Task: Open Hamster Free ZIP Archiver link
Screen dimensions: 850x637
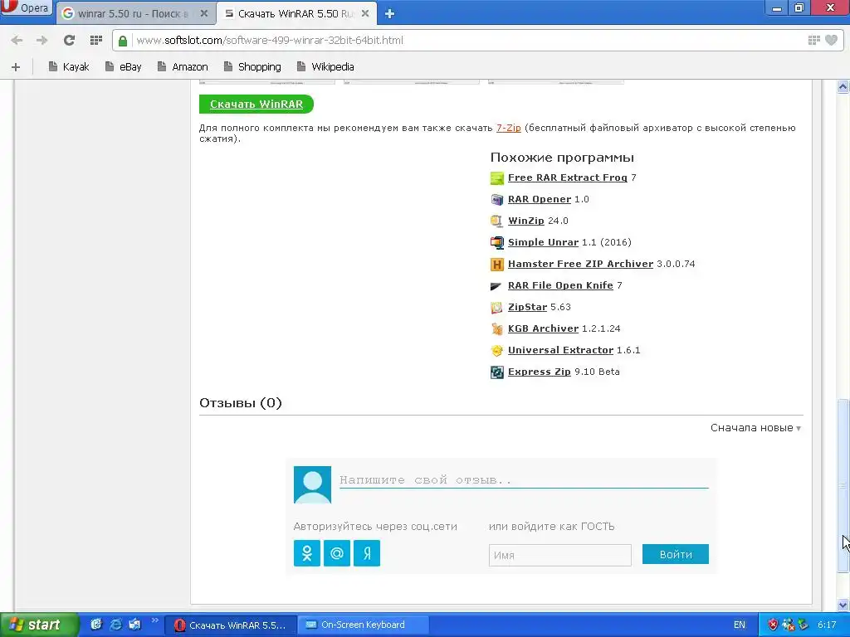Action: (580, 264)
